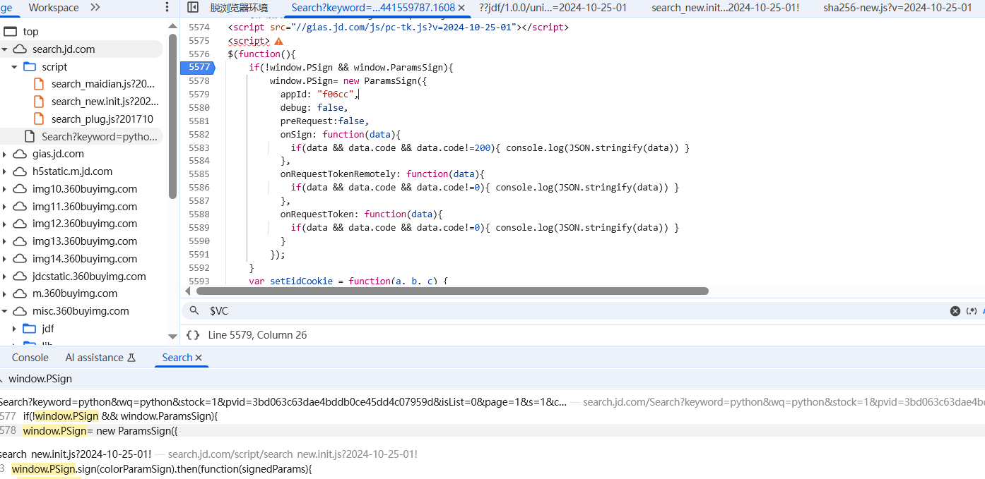
Task: Toggle regular expression search in find bar
Action: click(x=972, y=311)
